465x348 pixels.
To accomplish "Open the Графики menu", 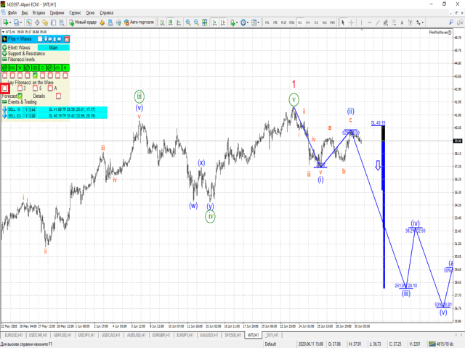I will click(x=57, y=13).
